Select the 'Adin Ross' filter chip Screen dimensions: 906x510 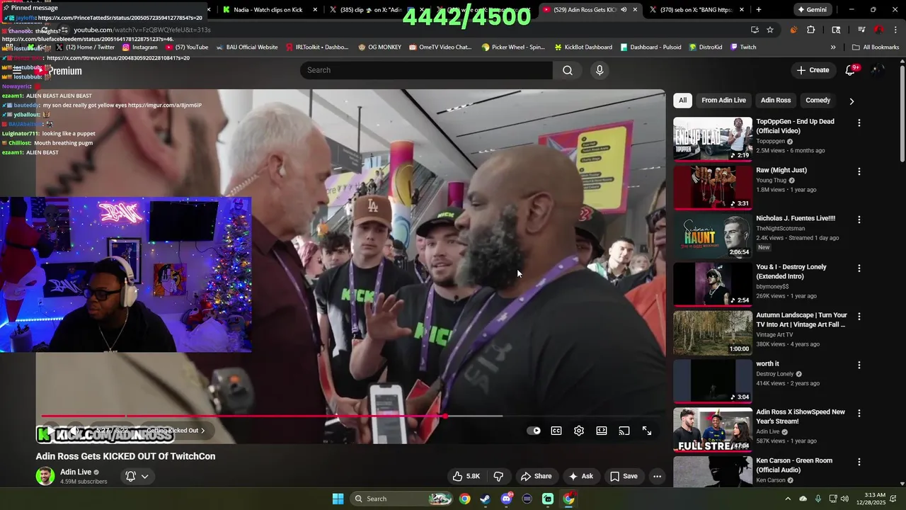coord(775,101)
